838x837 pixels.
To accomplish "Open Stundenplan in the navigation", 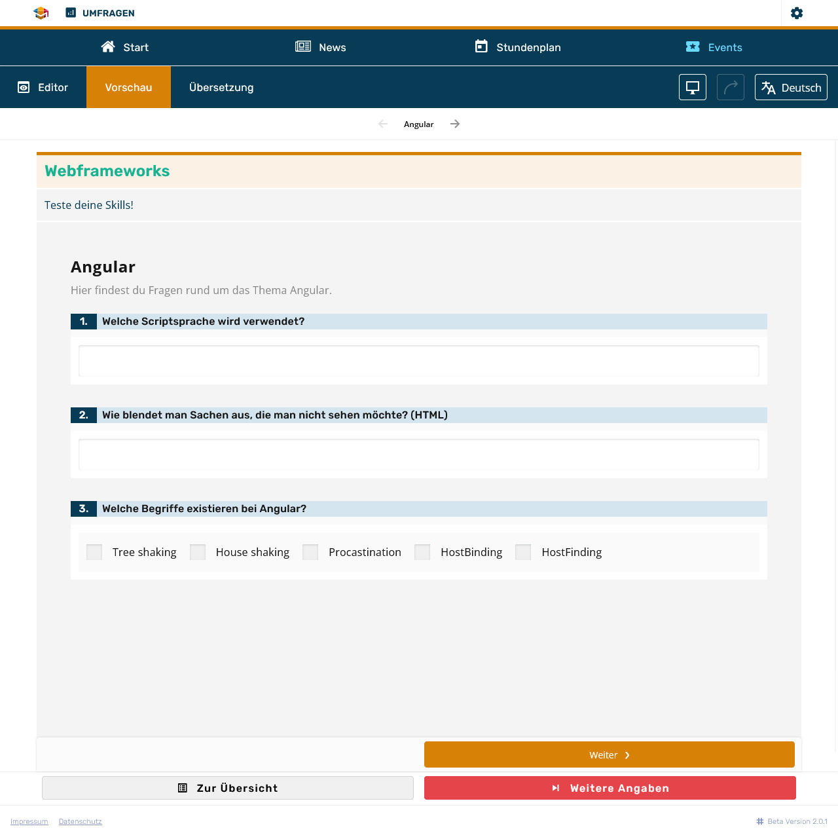I will (518, 47).
